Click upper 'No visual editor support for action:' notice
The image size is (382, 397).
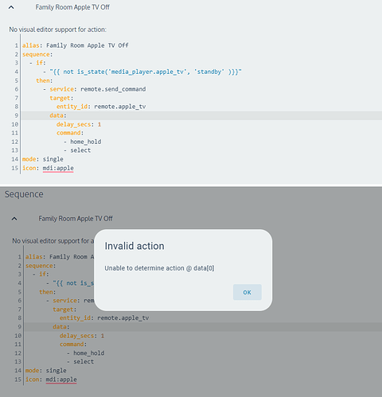click(57, 29)
